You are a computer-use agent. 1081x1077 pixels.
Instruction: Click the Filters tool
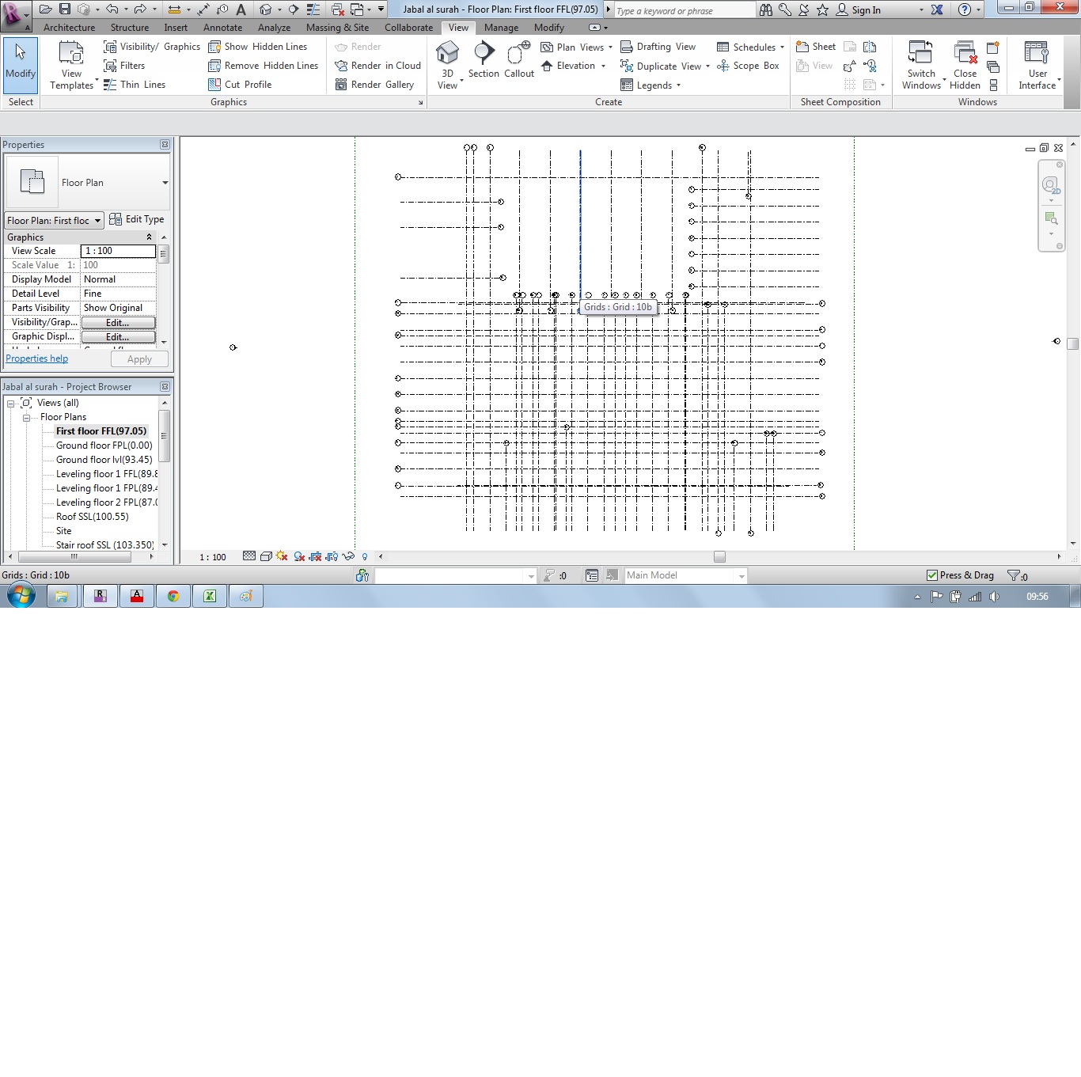124,66
